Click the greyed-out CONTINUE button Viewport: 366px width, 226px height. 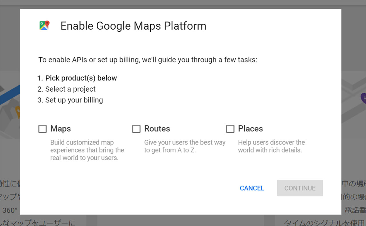[x=300, y=188]
